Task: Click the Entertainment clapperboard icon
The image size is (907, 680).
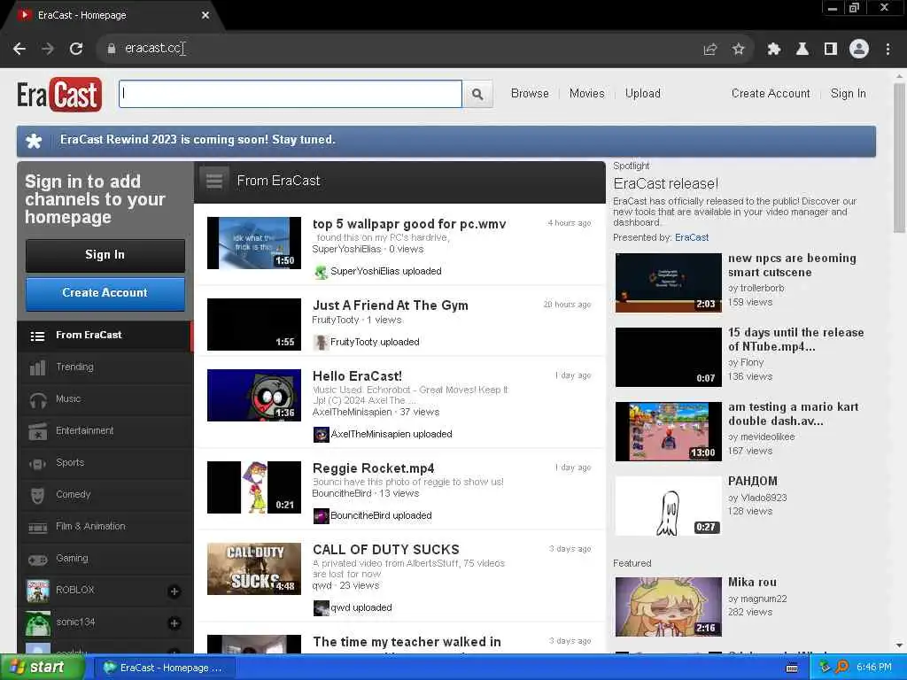Action: 37,431
